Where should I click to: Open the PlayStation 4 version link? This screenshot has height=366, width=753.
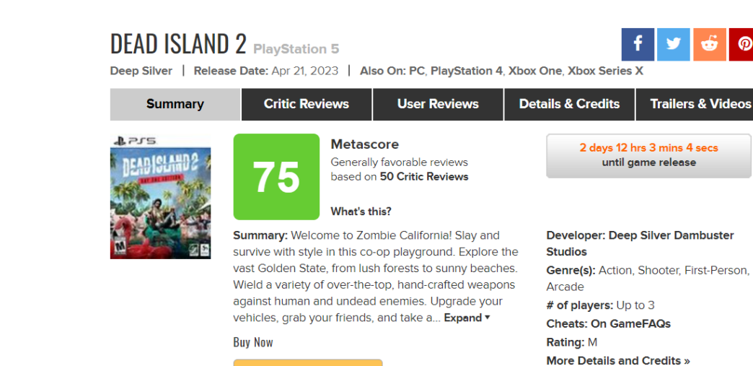pos(467,71)
